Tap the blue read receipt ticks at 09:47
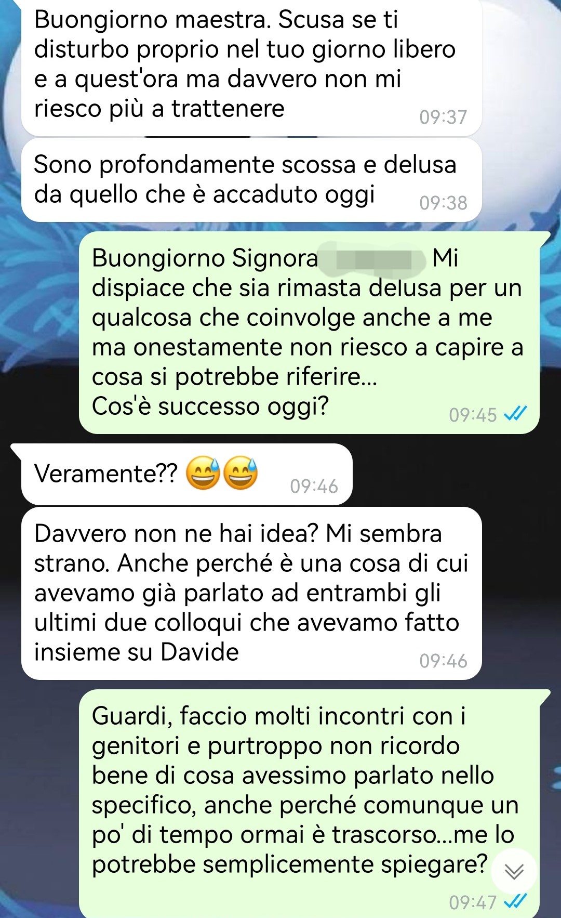Image resolution: width=561 pixels, height=918 pixels. tap(516, 901)
